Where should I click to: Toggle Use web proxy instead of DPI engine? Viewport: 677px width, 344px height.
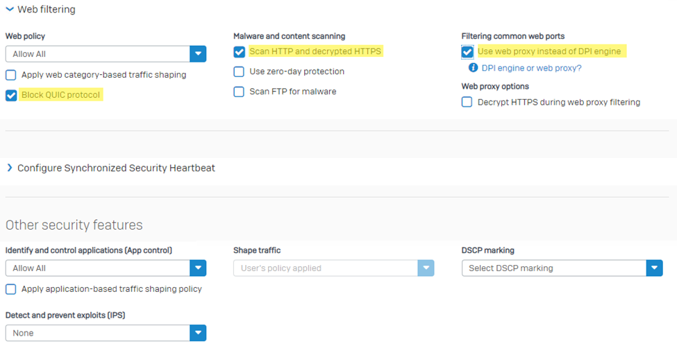pos(467,52)
